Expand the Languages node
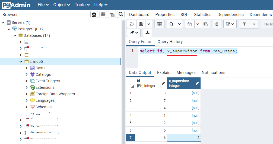The height and width of the screenshot is (144, 273). pyautogui.click(x=27, y=100)
